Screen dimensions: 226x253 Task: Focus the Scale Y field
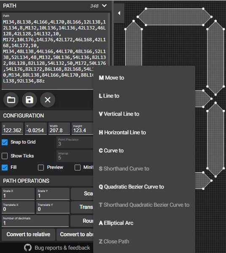(x=53, y=194)
